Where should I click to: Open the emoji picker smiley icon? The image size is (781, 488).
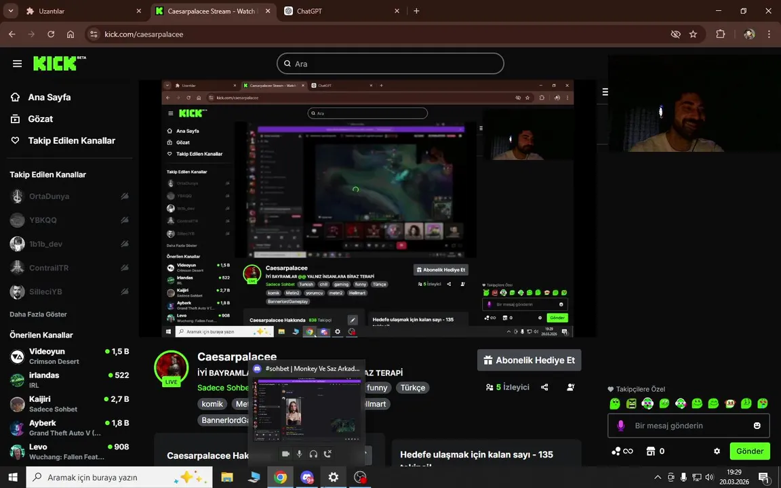pyautogui.click(x=757, y=426)
